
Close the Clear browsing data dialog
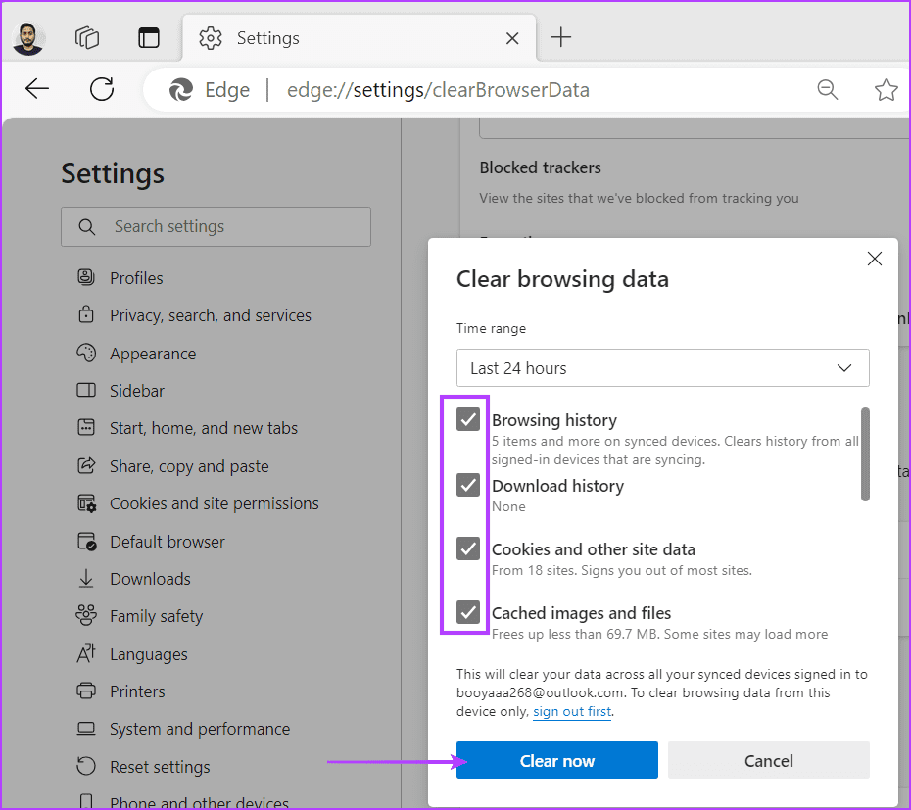click(875, 259)
